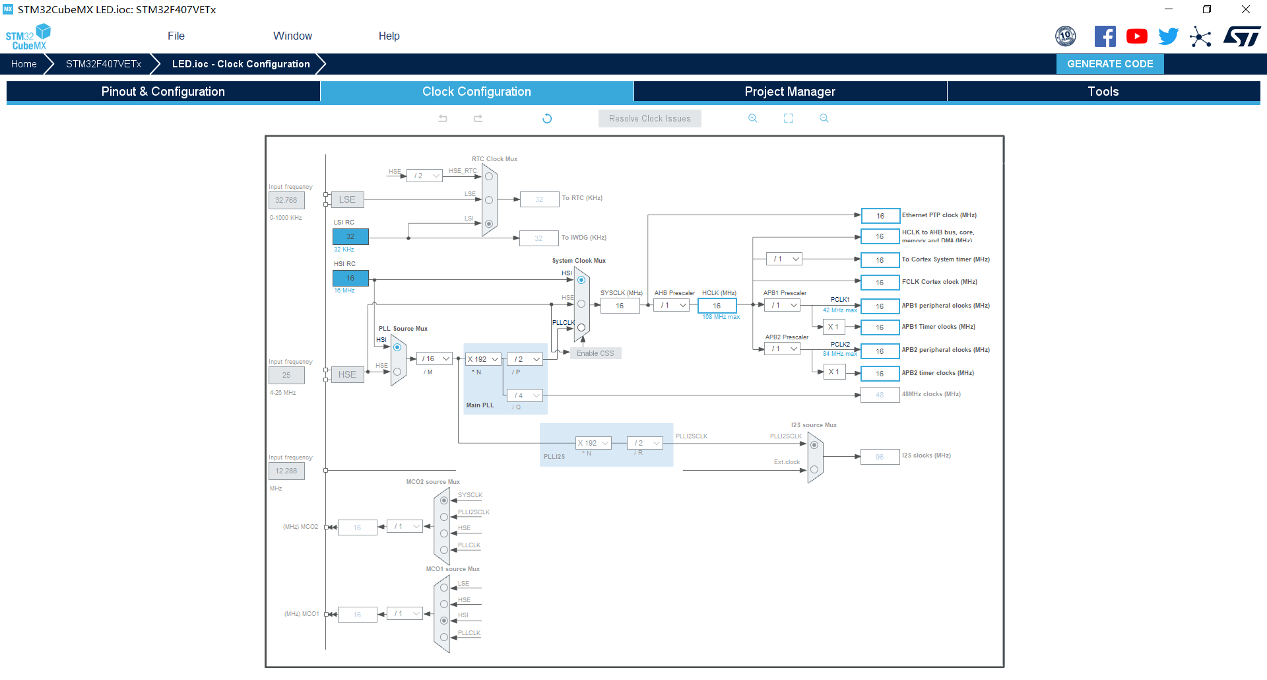The height and width of the screenshot is (680, 1267).
Task: Select the Clock Configuration tab
Action: (x=476, y=91)
